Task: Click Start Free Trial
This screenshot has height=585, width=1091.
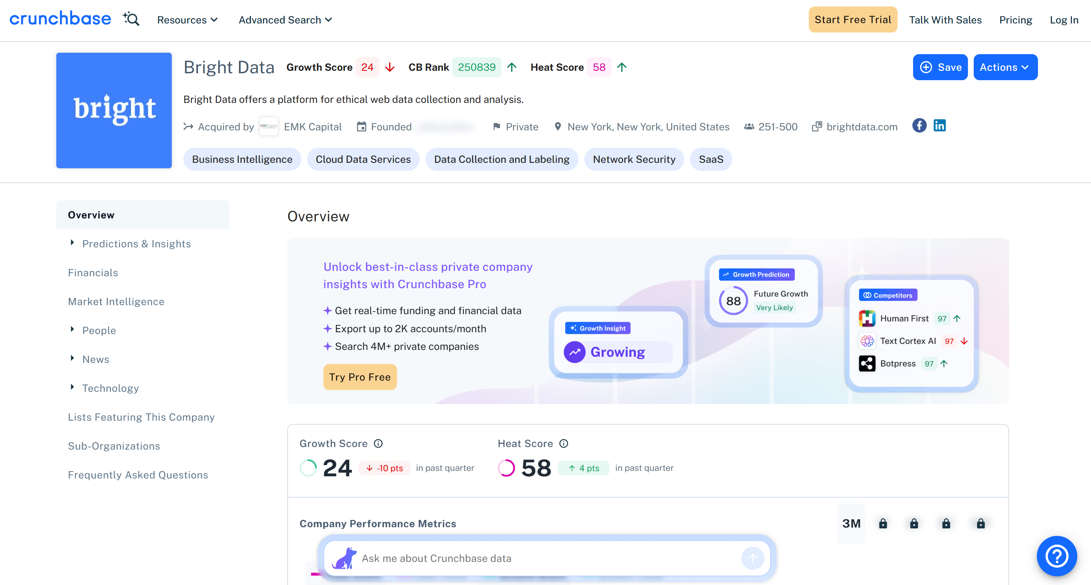Action: pyautogui.click(x=852, y=19)
